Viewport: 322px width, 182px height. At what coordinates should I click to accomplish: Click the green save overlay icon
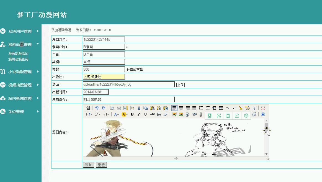coord(228,116)
